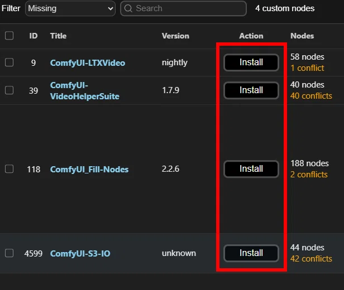
Task: Sort by the Version column header
Action: click(x=175, y=36)
